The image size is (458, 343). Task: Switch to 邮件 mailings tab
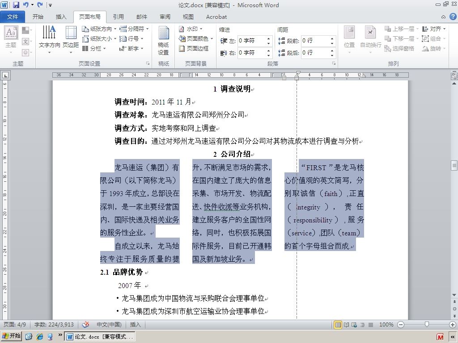(142, 17)
